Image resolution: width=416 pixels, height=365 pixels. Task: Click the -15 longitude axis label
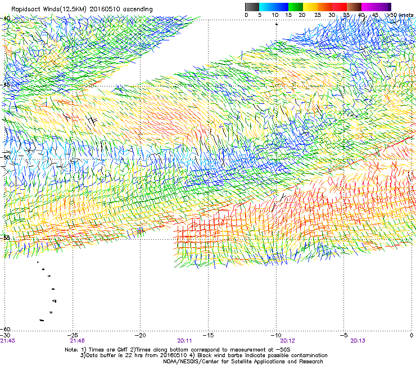(209, 335)
